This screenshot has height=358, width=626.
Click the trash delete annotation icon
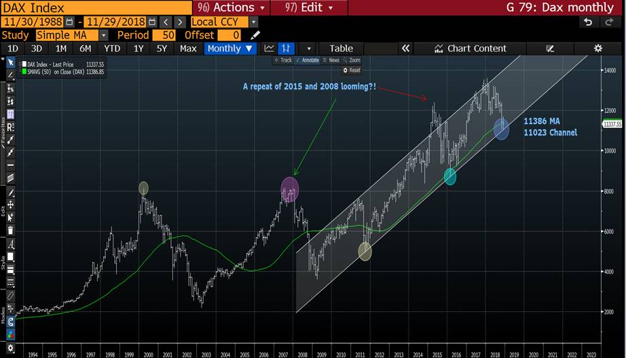10,230
